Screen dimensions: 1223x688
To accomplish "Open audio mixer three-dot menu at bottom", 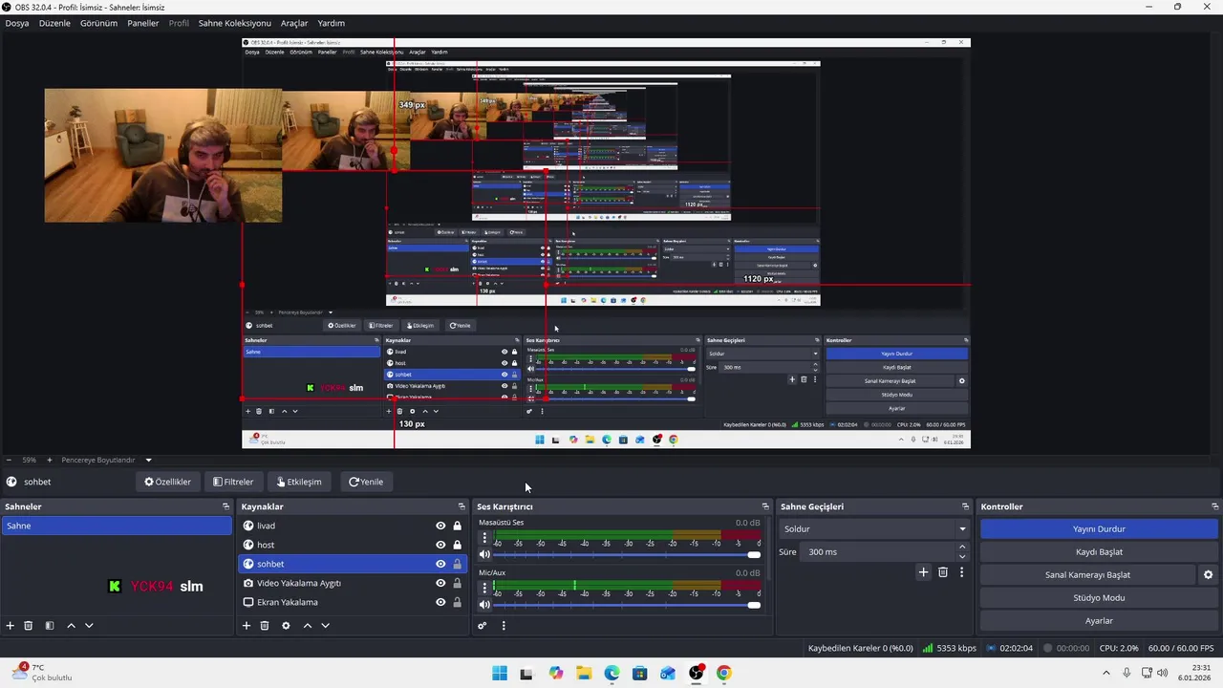I will click(504, 626).
